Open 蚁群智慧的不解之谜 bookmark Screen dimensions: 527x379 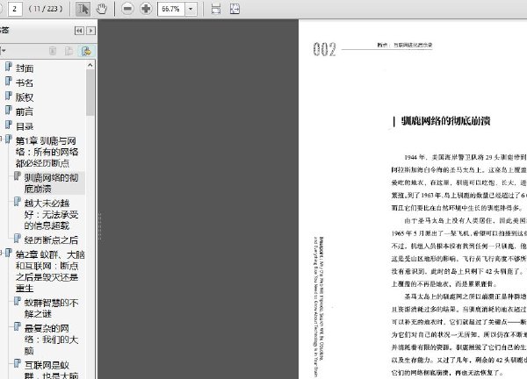tap(51, 308)
